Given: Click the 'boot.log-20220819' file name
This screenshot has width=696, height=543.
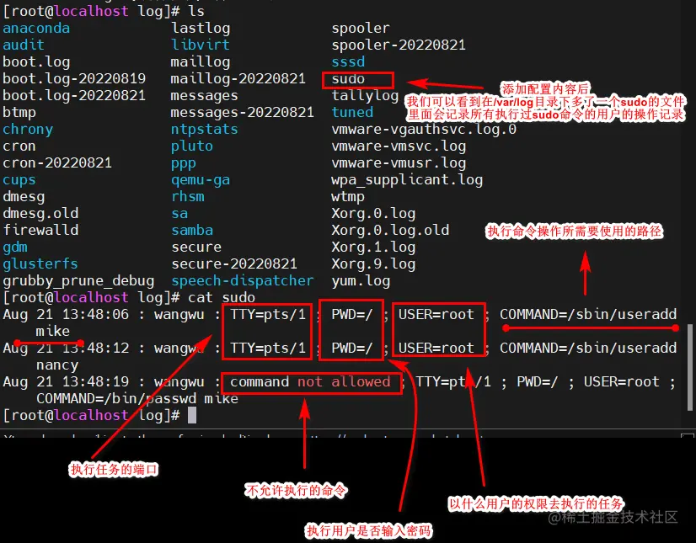Looking at the screenshot, I should [x=74, y=78].
